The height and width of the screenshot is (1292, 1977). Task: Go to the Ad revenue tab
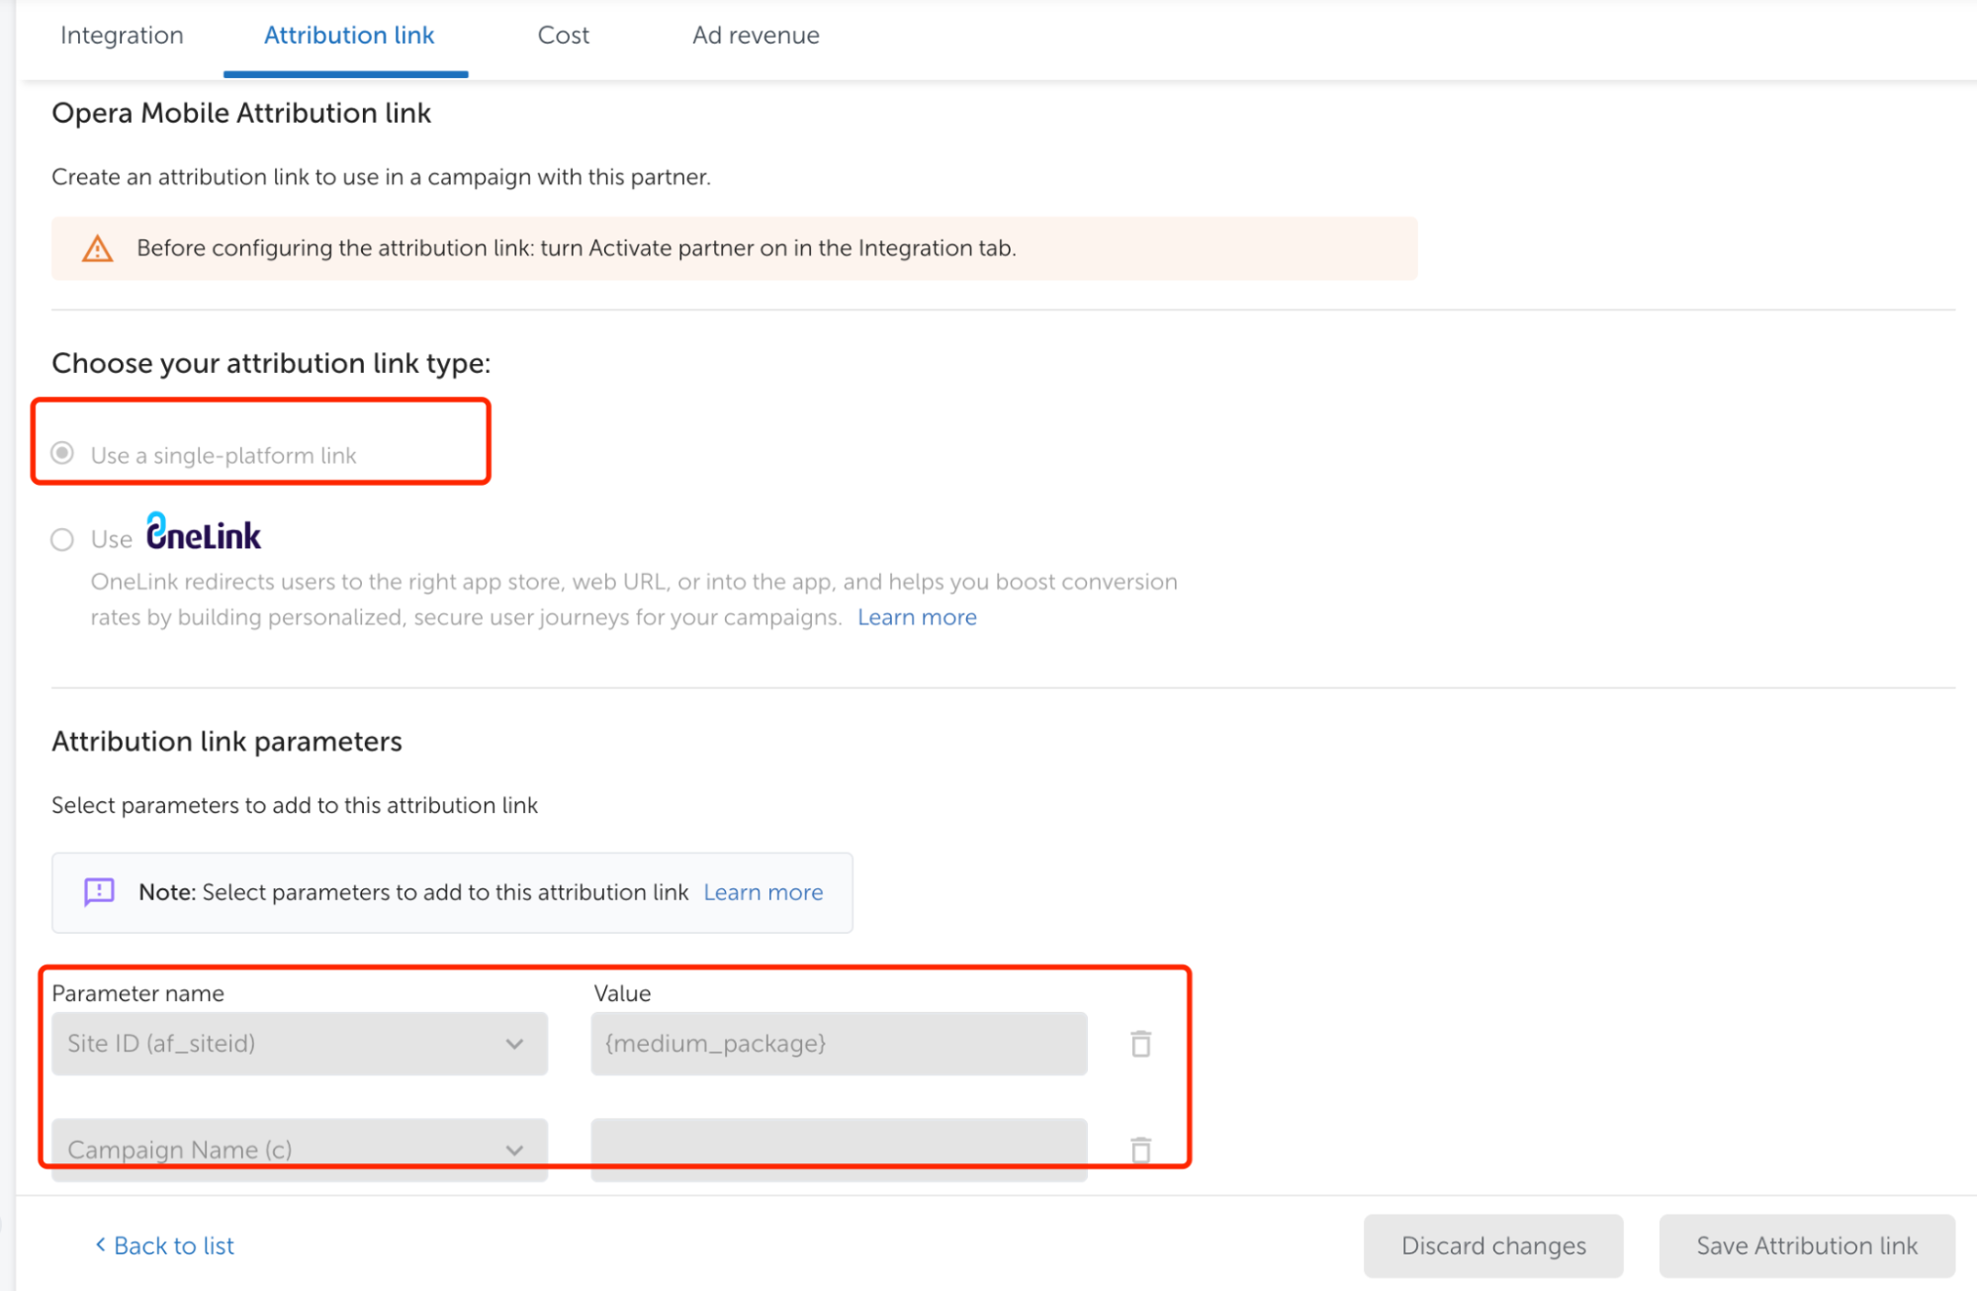point(756,36)
